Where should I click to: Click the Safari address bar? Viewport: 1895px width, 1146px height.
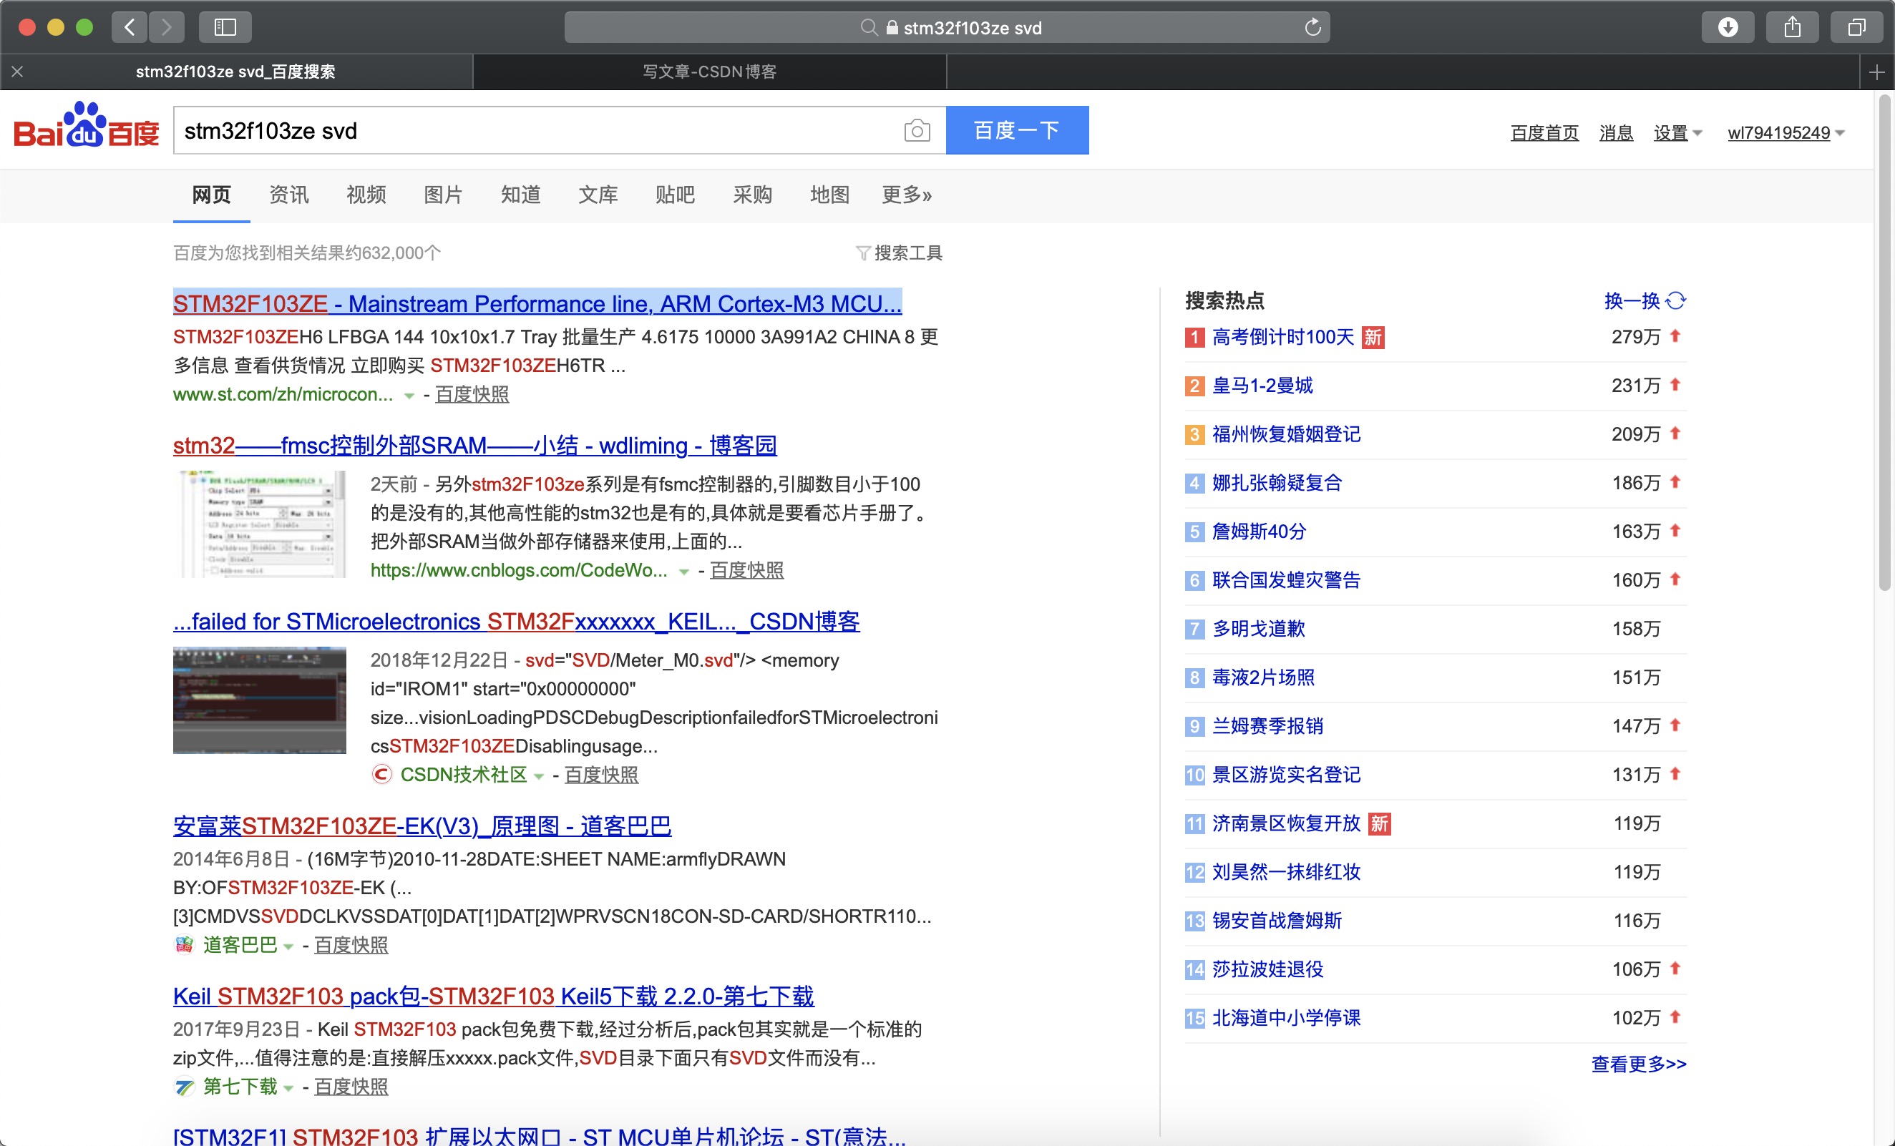pos(947,28)
